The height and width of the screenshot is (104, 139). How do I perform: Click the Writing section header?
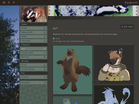[25, 61]
